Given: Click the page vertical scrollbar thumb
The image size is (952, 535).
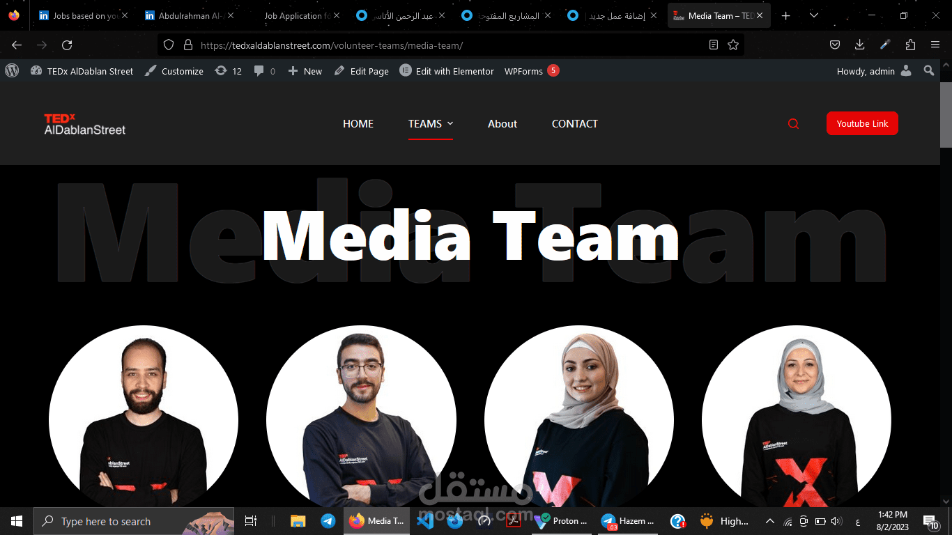Looking at the screenshot, I should pos(946,115).
